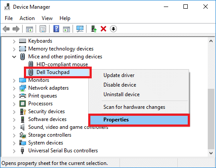Viewport: 216px width, 168px height.
Task: Click the Sound controllers speaker icon
Action: click(22, 127)
